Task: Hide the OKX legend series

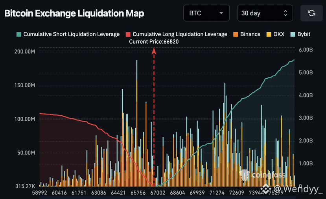Action: [279, 34]
